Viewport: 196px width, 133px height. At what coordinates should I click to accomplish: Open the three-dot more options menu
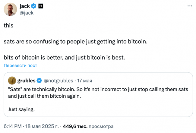[x=190, y=6]
